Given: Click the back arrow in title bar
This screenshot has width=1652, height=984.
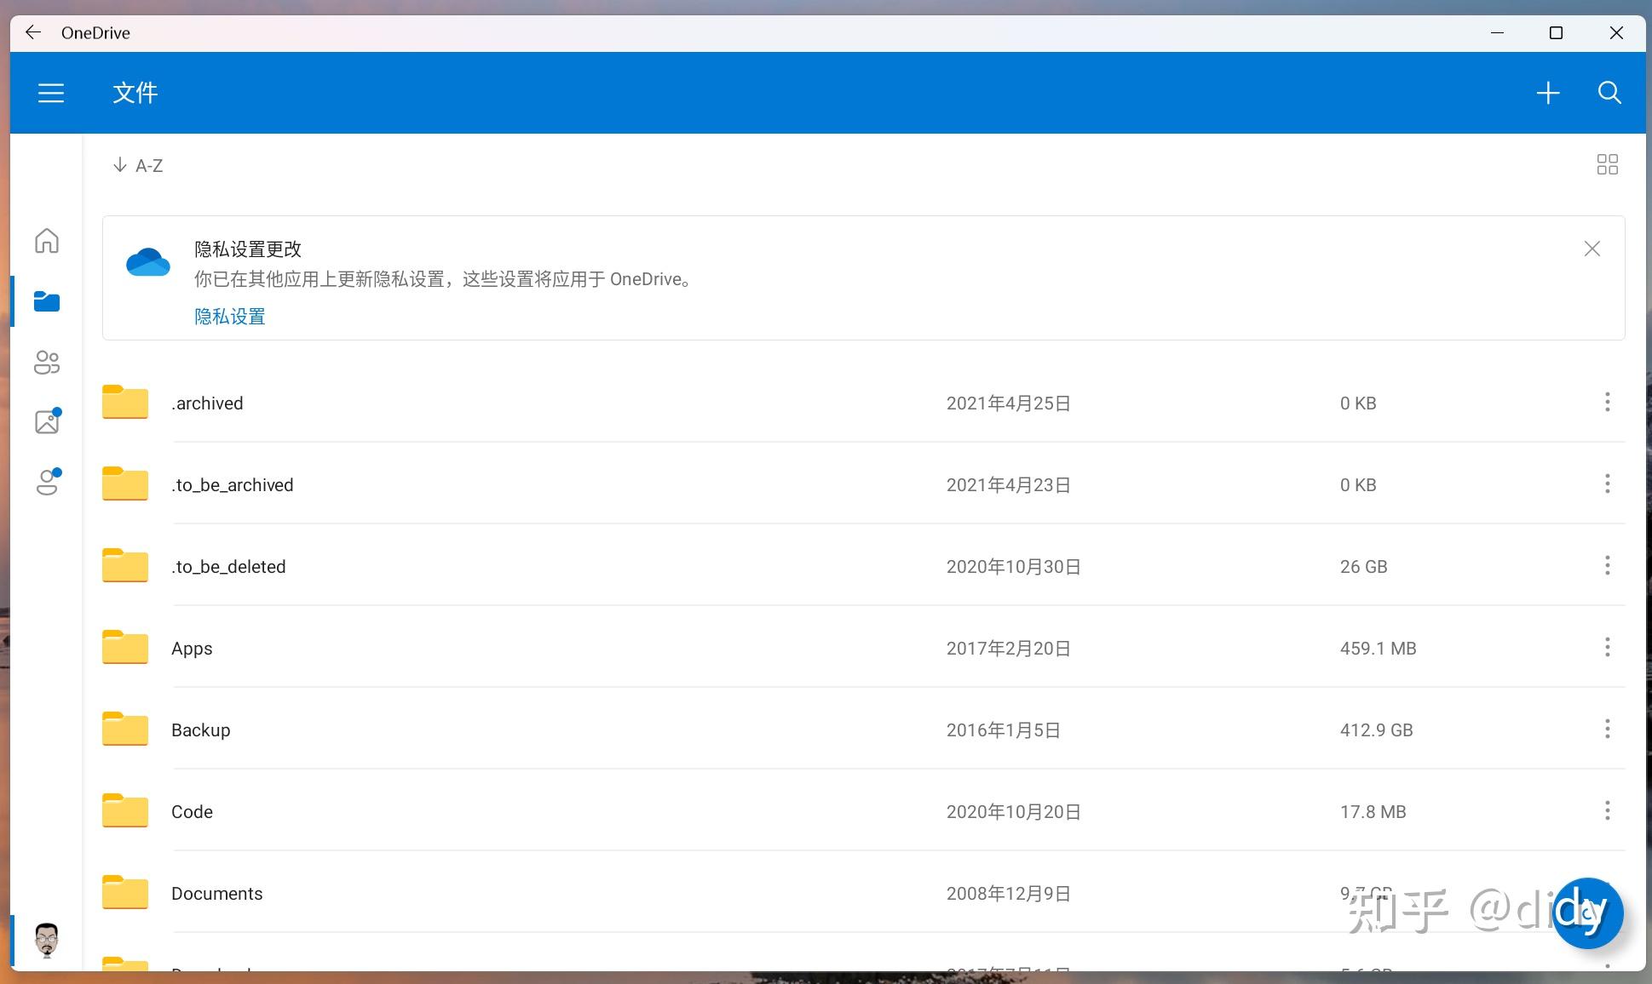Looking at the screenshot, I should point(32,32).
